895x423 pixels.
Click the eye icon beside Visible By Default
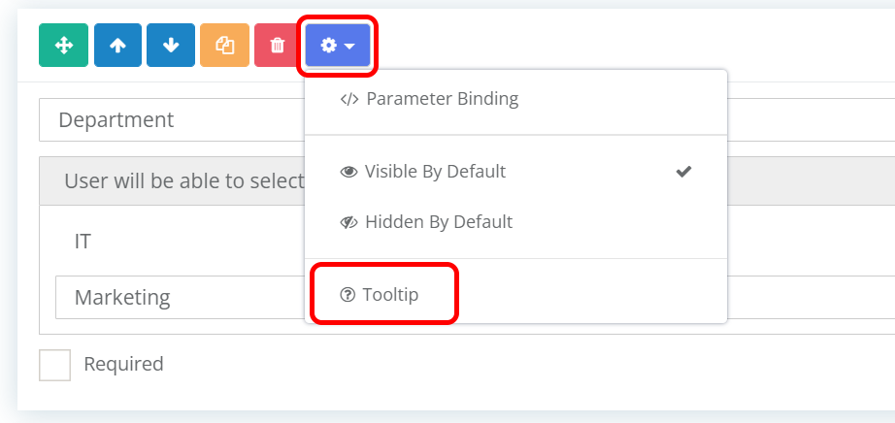[x=348, y=172]
